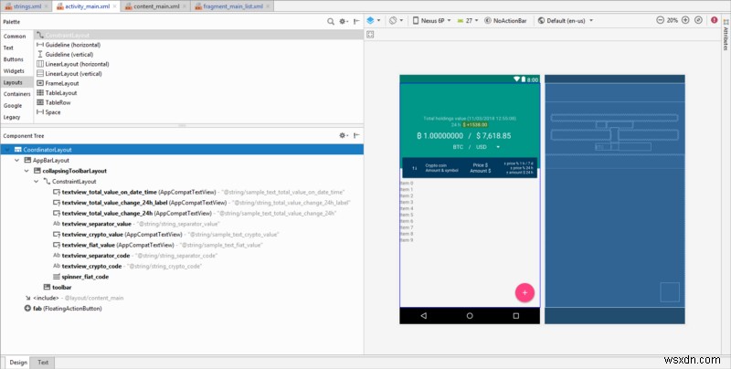Click the pan/select toggle below toolbar
The width and height of the screenshot is (731, 369).
370,35
